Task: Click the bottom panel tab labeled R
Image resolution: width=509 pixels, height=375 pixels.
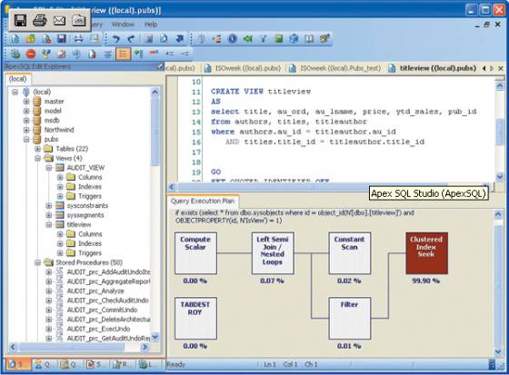Action: (x=122, y=365)
